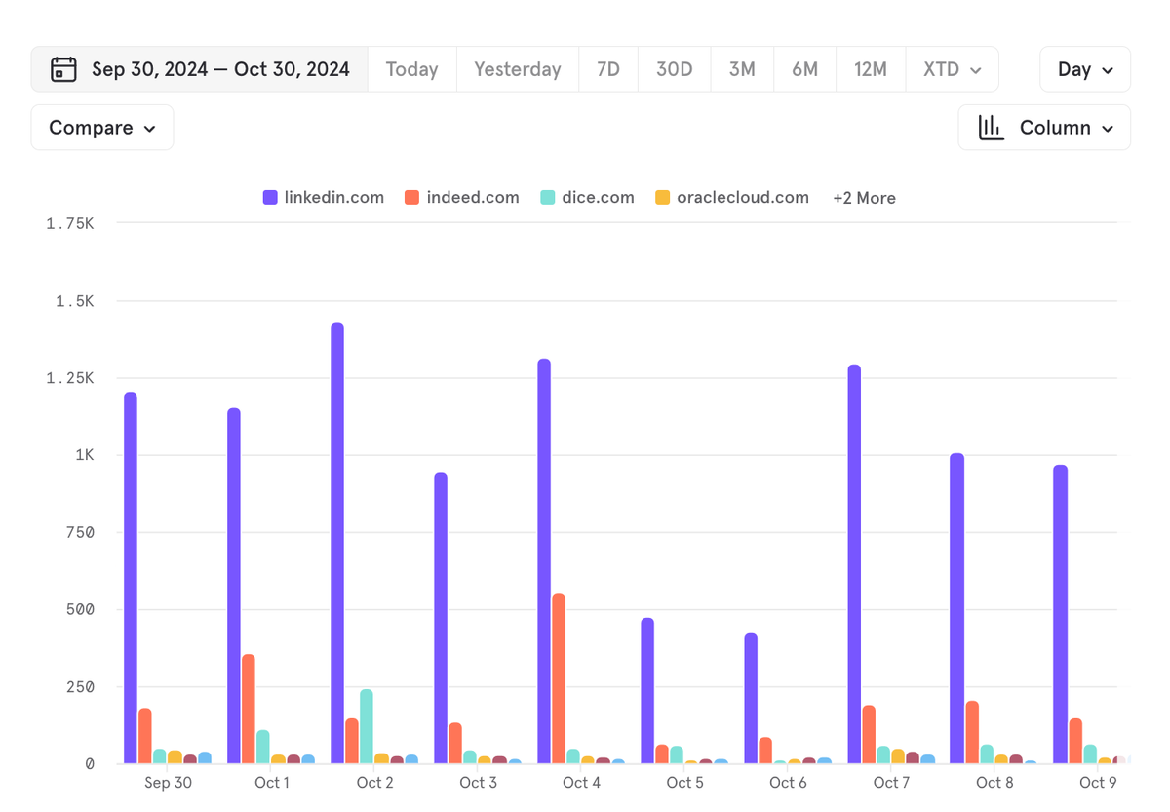Click the oraclecloud.com yellow legend swatch
The image size is (1170, 812).
click(x=663, y=198)
